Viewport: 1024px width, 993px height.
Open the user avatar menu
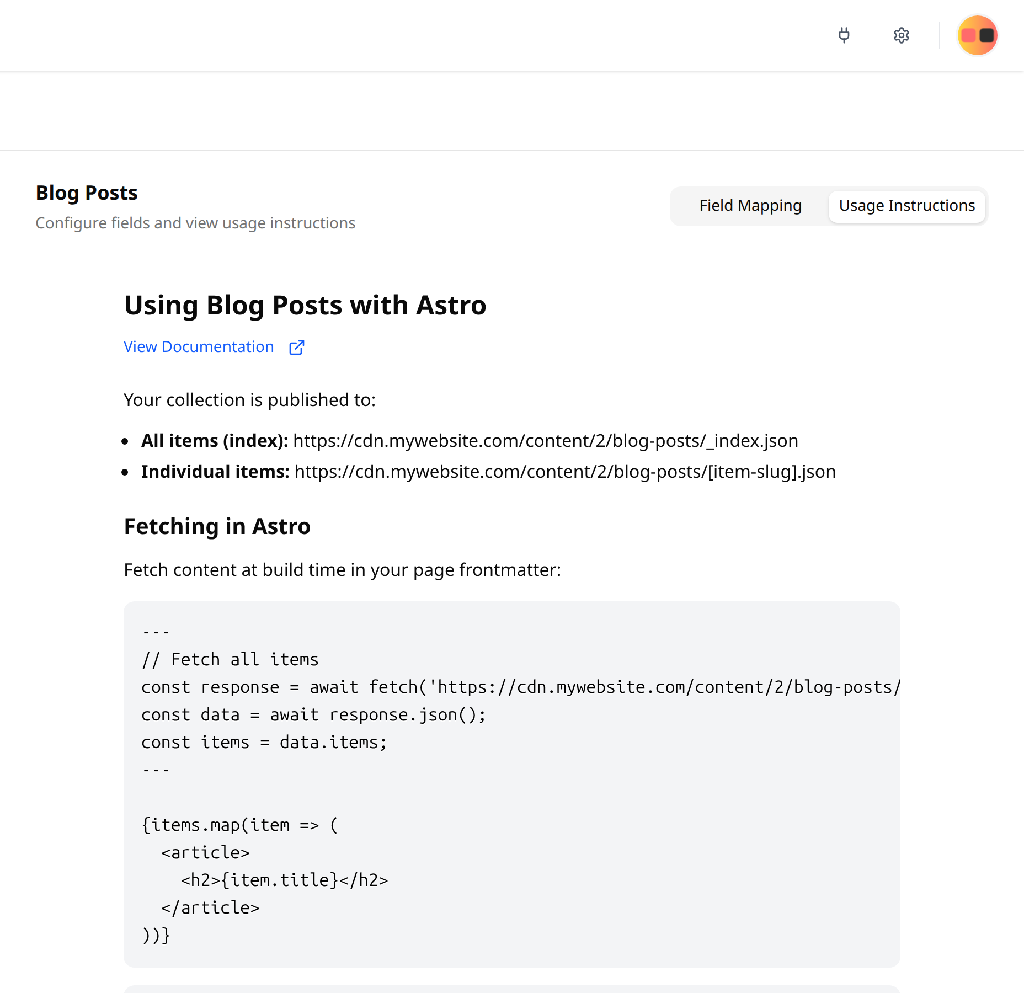[x=977, y=35]
